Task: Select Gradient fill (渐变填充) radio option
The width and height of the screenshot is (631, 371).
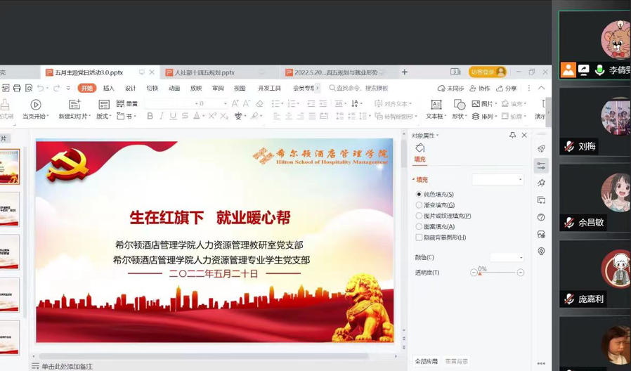Action: click(x=419, y=205)
